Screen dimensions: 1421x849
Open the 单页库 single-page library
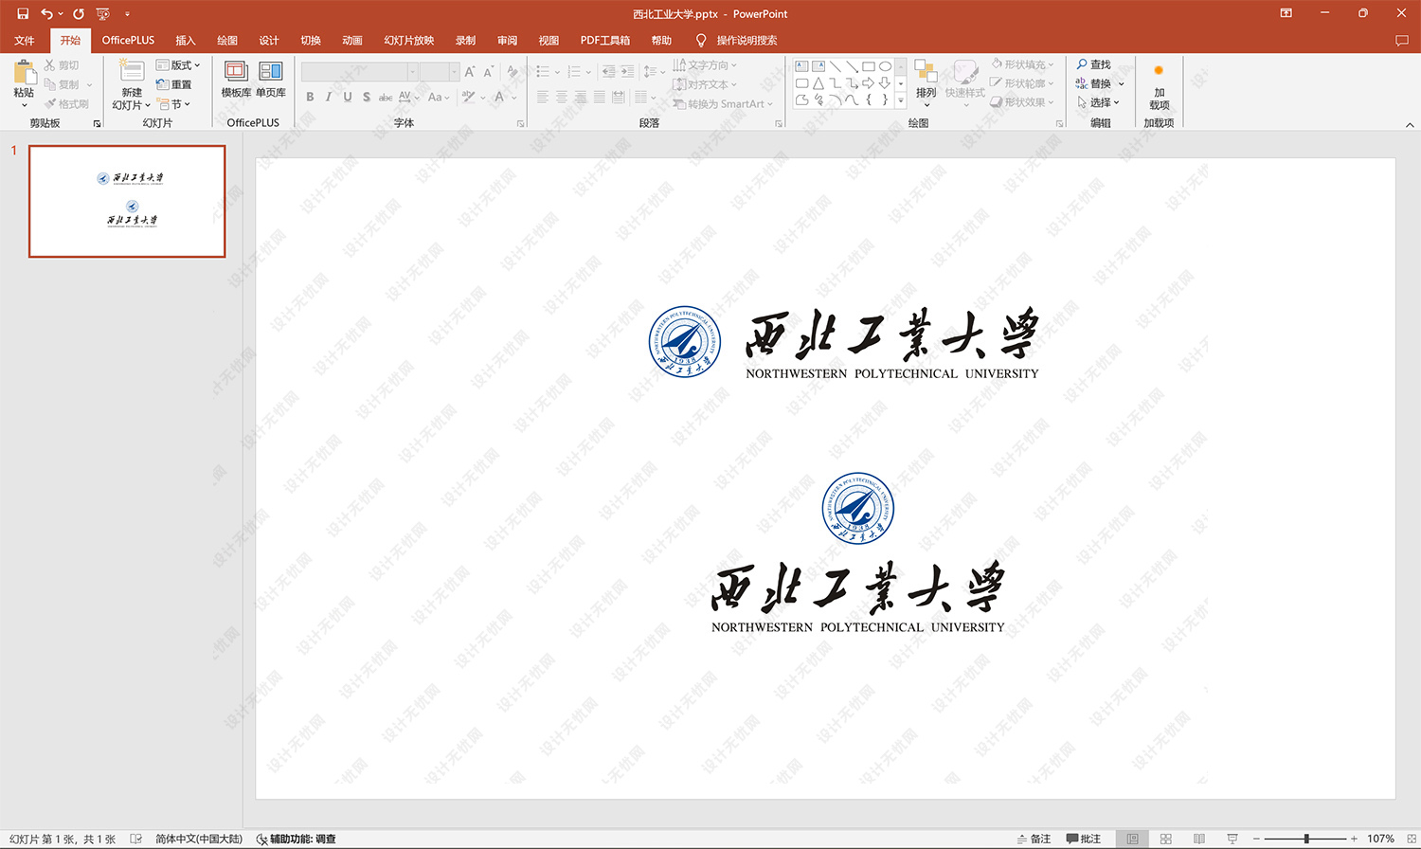[271, 79]
